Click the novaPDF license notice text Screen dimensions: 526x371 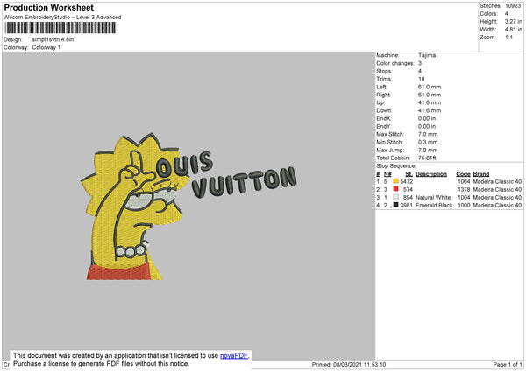tap(131, 360)
